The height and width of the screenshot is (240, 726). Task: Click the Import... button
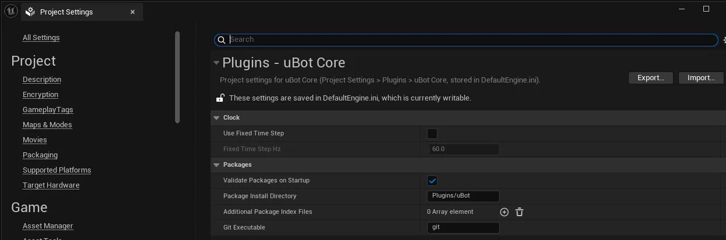[701, 78]
